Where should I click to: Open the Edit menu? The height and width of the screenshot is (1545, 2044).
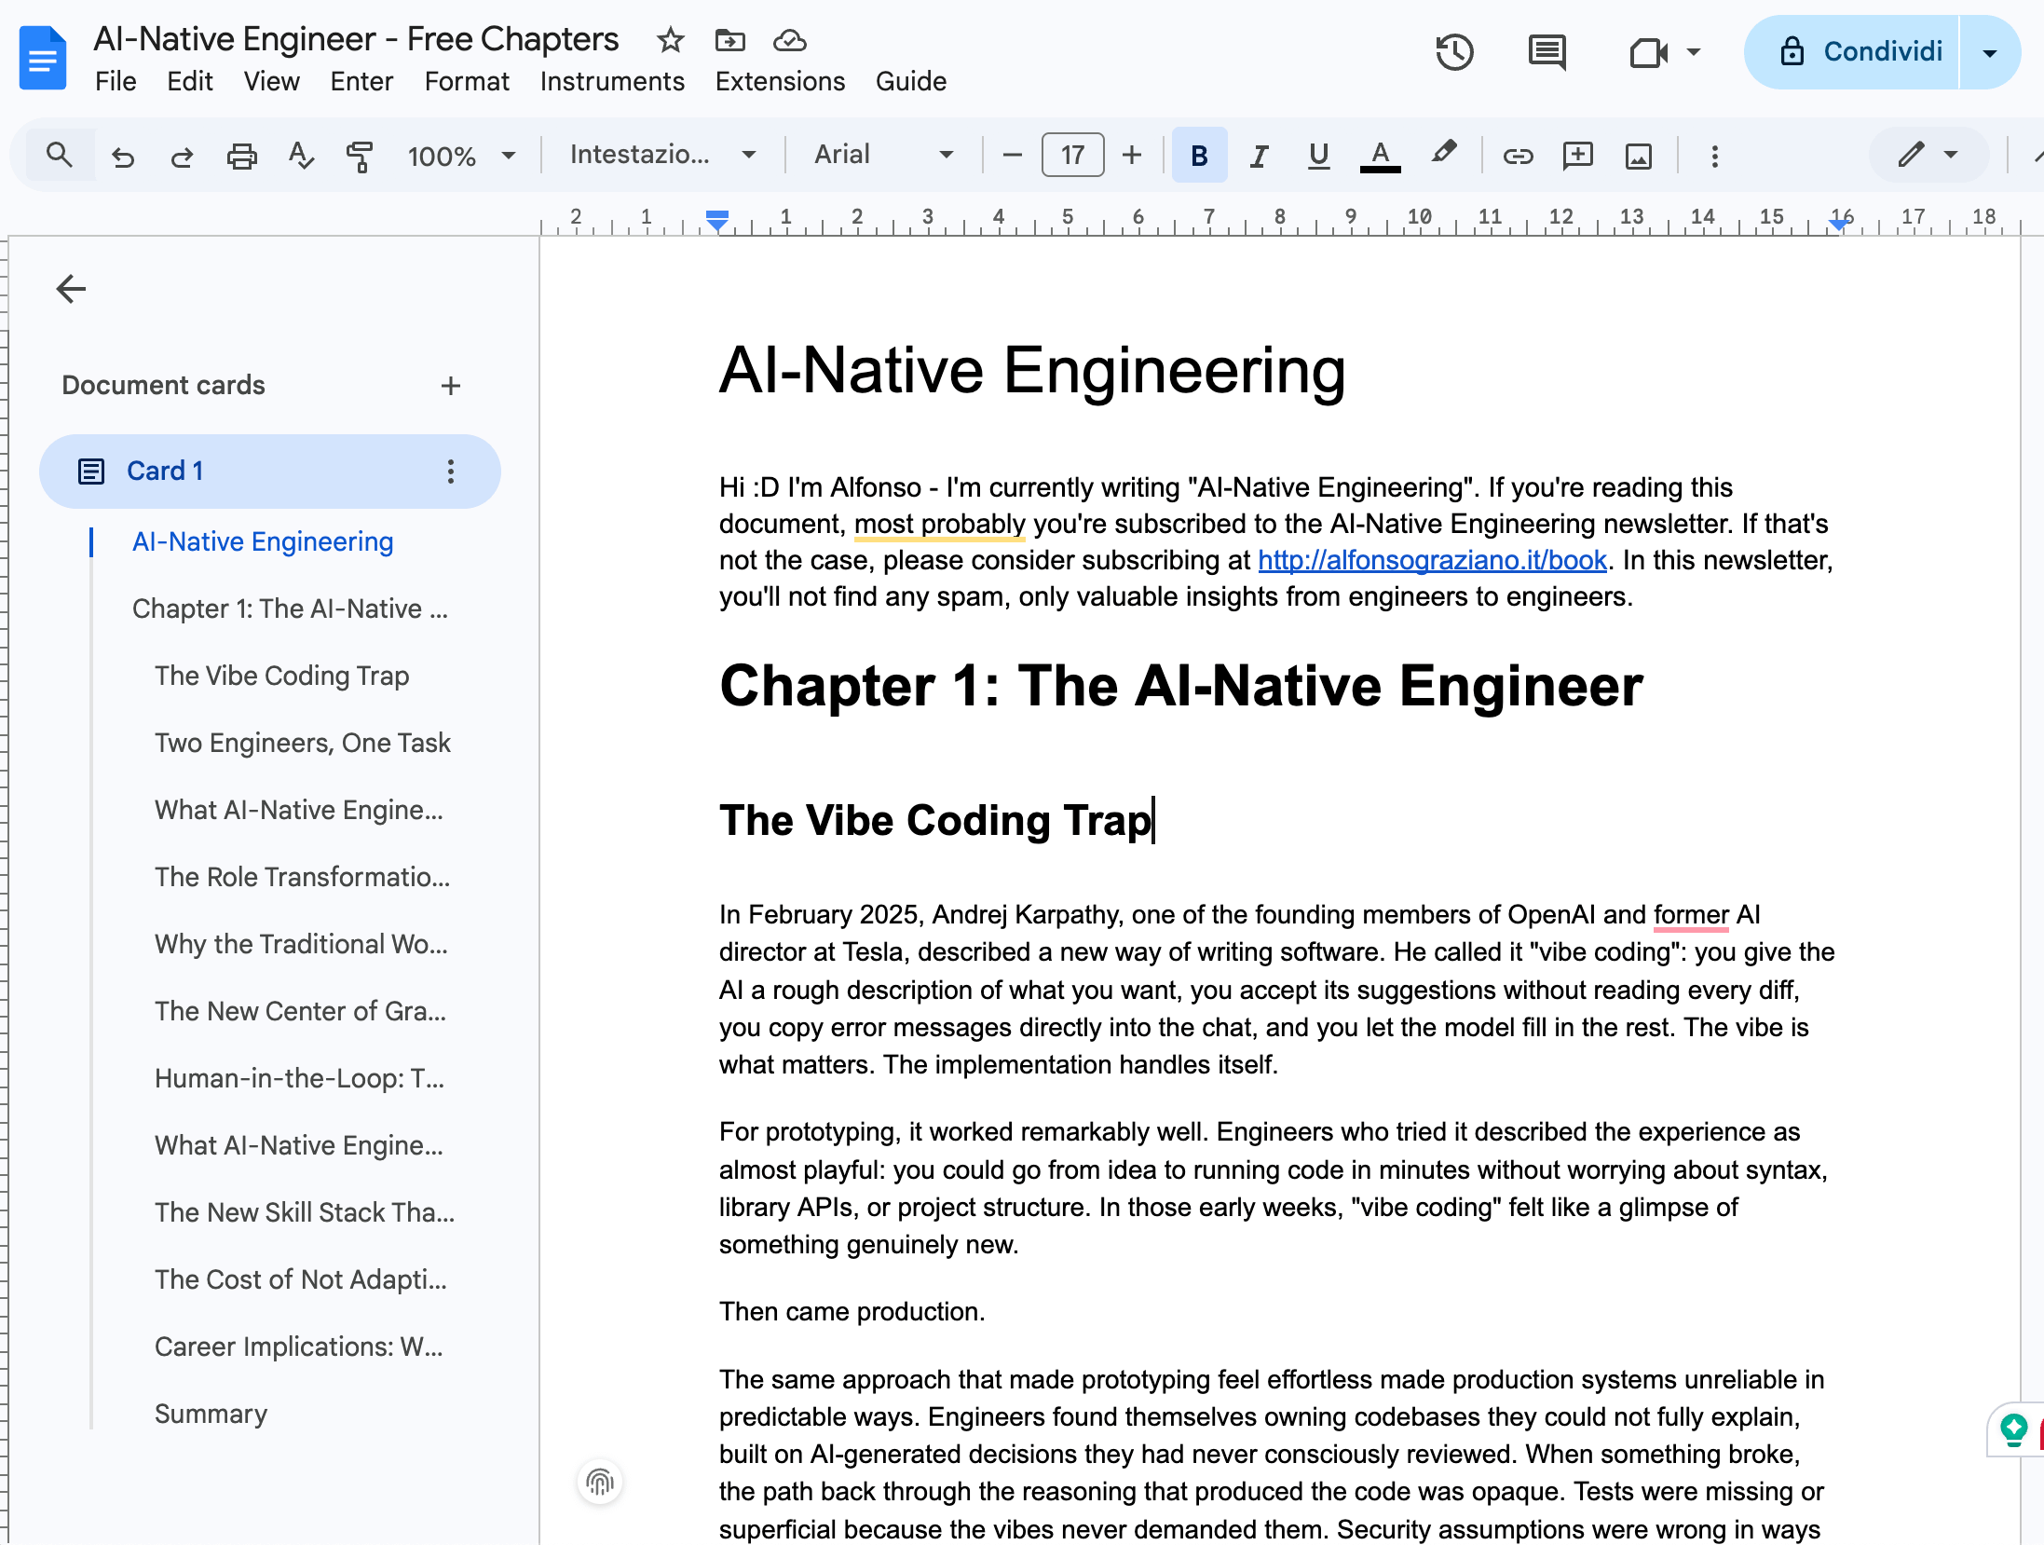tap(190, 82)
